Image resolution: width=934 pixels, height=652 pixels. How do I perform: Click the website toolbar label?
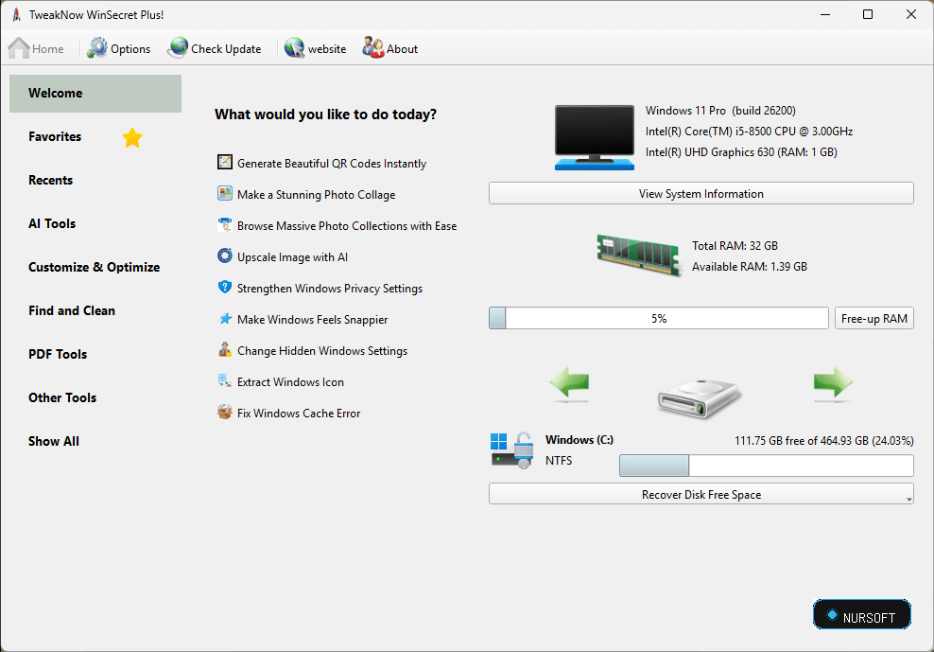327,49
